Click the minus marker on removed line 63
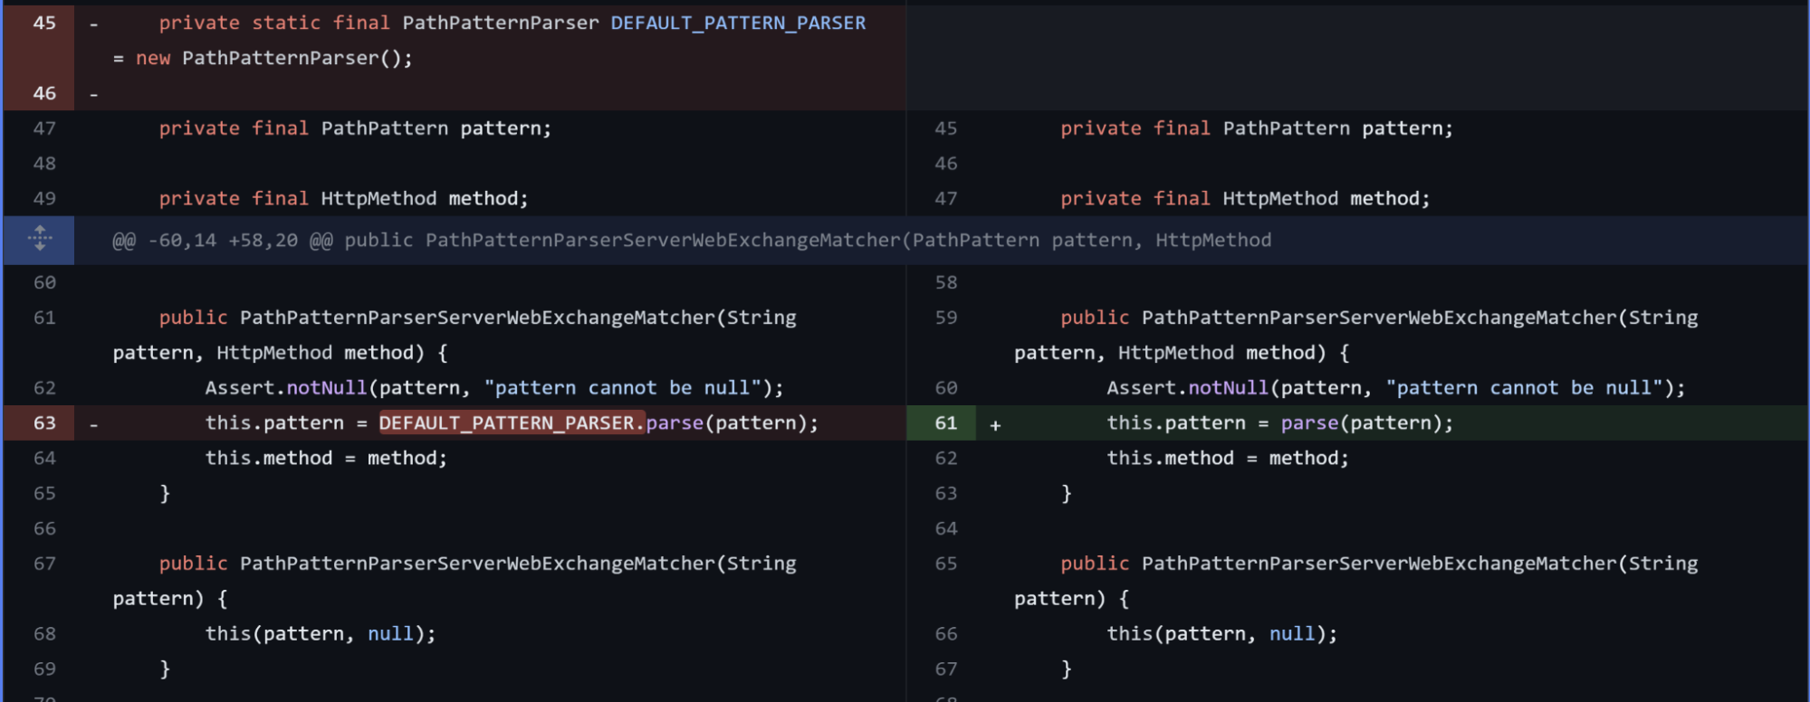The height and width of the screenshot is (702, 1810). click(93, 424)
